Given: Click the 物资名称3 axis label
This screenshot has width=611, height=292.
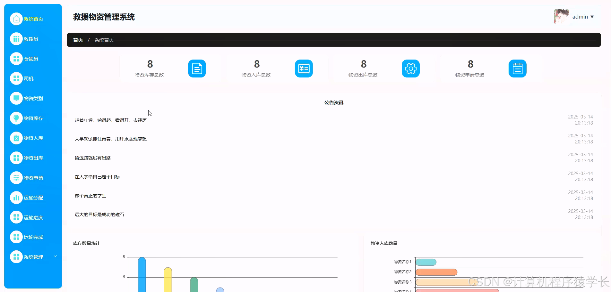Looking at the screenshot, I should (x=402, y=282).
